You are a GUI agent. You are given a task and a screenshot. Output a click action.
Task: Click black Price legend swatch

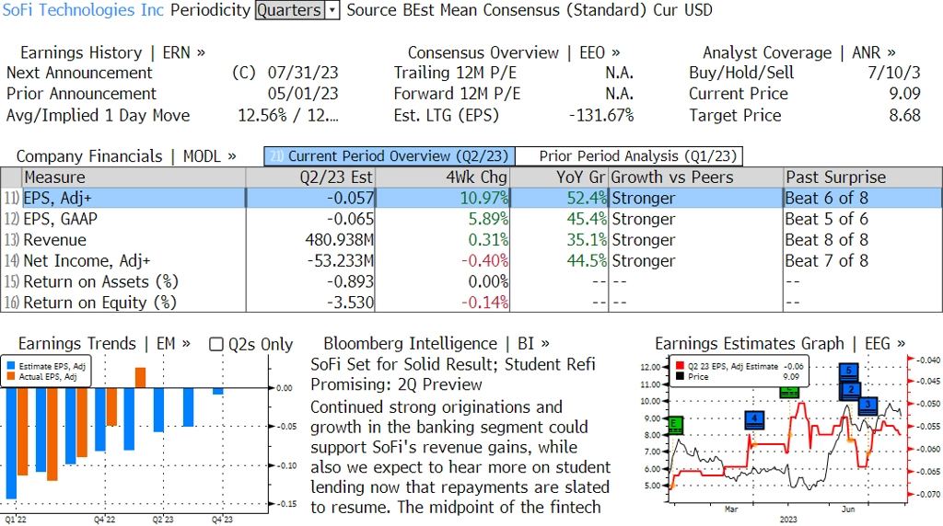[680, 376]
